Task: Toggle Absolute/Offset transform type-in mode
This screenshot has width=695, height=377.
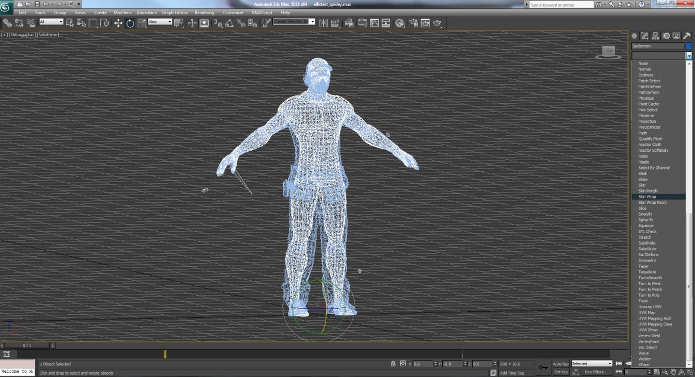Action: point(403,364)
